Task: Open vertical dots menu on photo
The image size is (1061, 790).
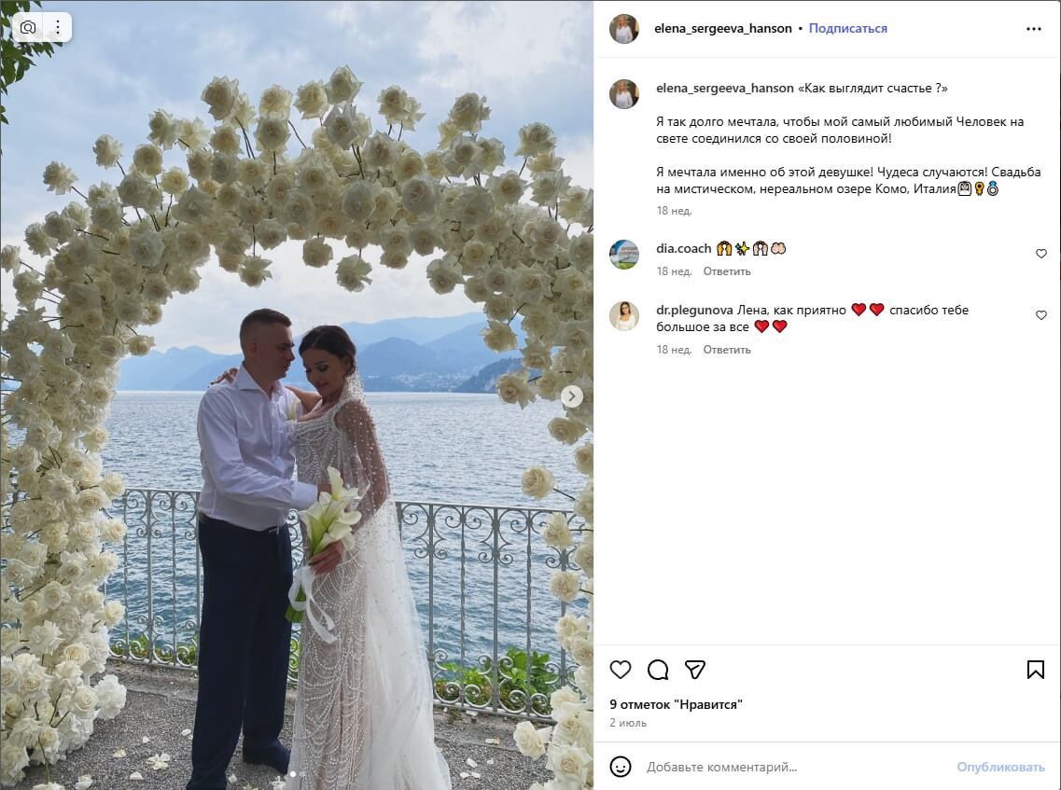Action: (x=58, y=28)
